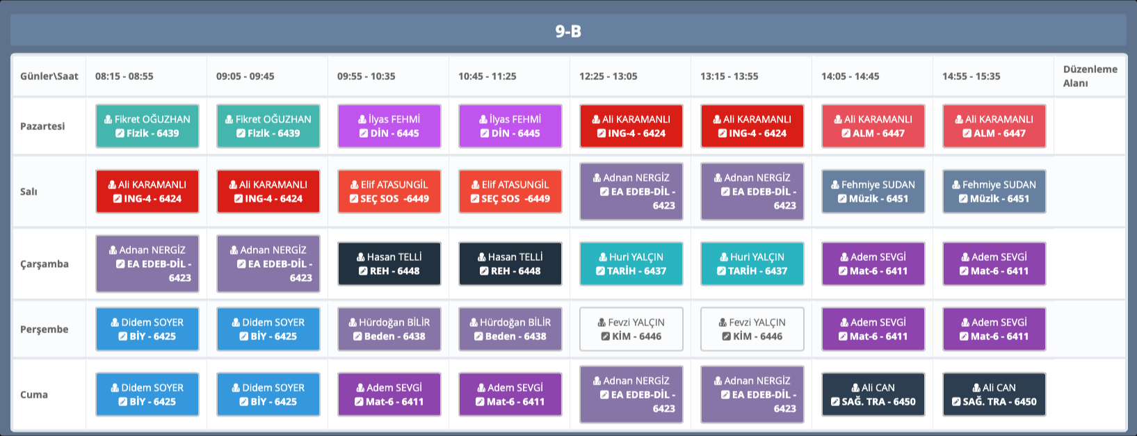Click person icon beside Huri YALÇIN at 13:15
Screen dimensions: 1137x436
724,257
